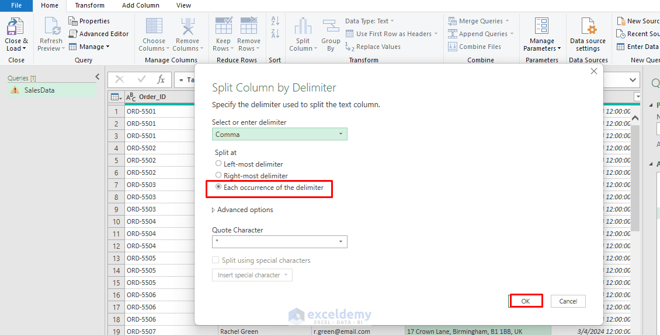Click the Group By icon
This screenshot has width=660, height=335.
331,26
